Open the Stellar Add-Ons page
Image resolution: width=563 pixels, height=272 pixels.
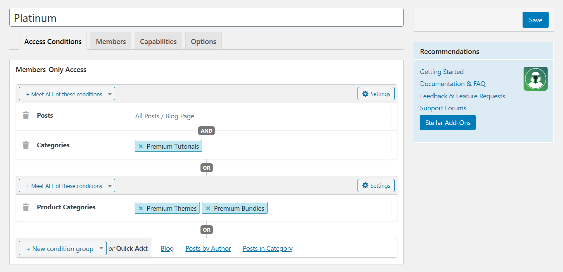448,123
